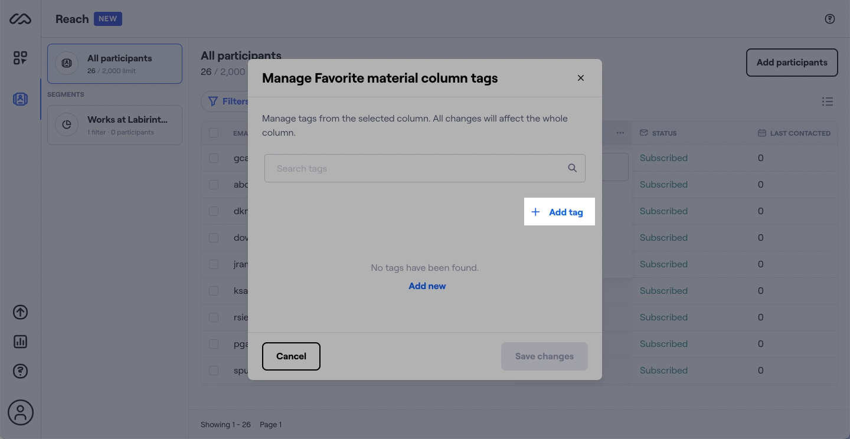Screen dimensions: 850x439
Task: Click the help question-mark icon near the bottom sidebar
Action: coord(19,371)
